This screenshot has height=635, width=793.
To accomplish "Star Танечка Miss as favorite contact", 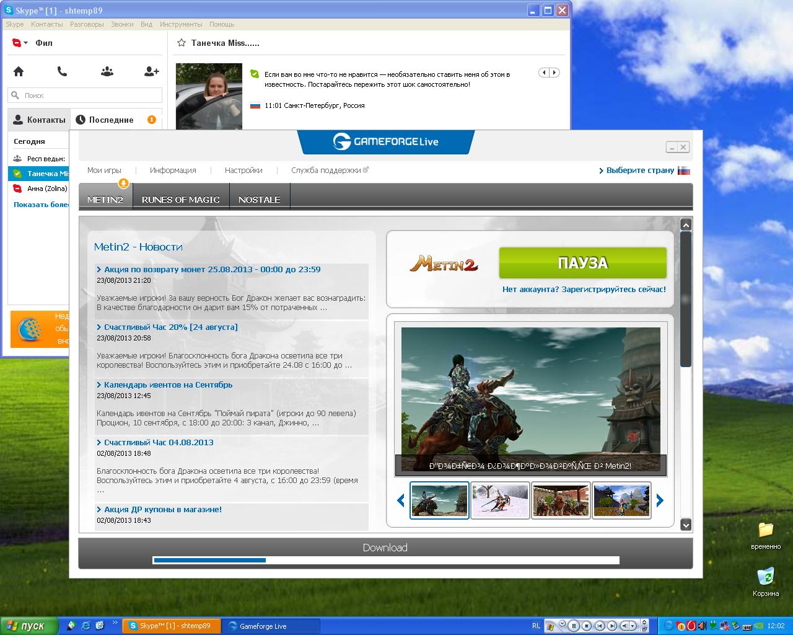I will pos(182,43).
